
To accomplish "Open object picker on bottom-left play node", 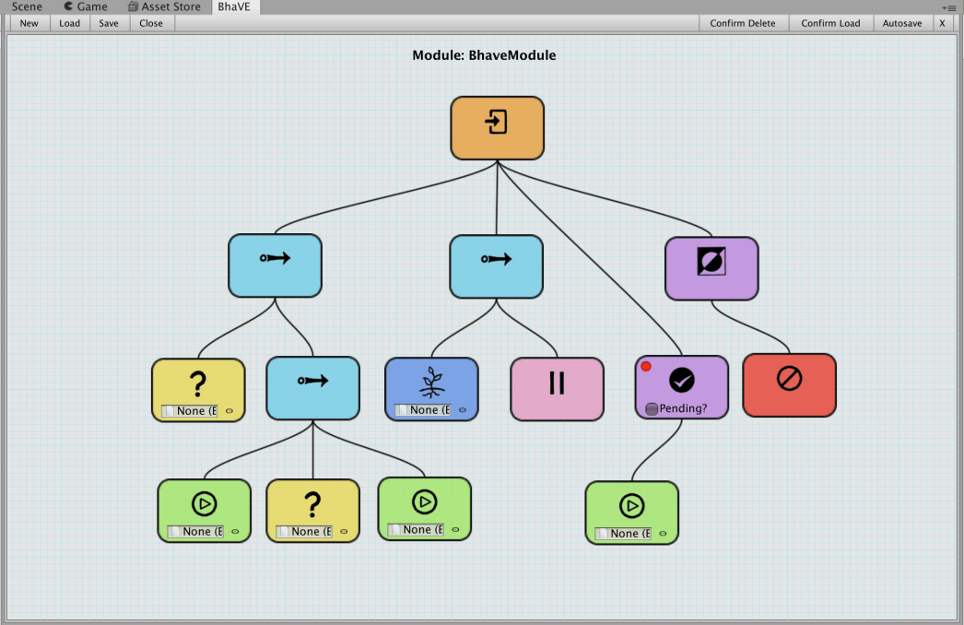I will (x=235, y=532).
